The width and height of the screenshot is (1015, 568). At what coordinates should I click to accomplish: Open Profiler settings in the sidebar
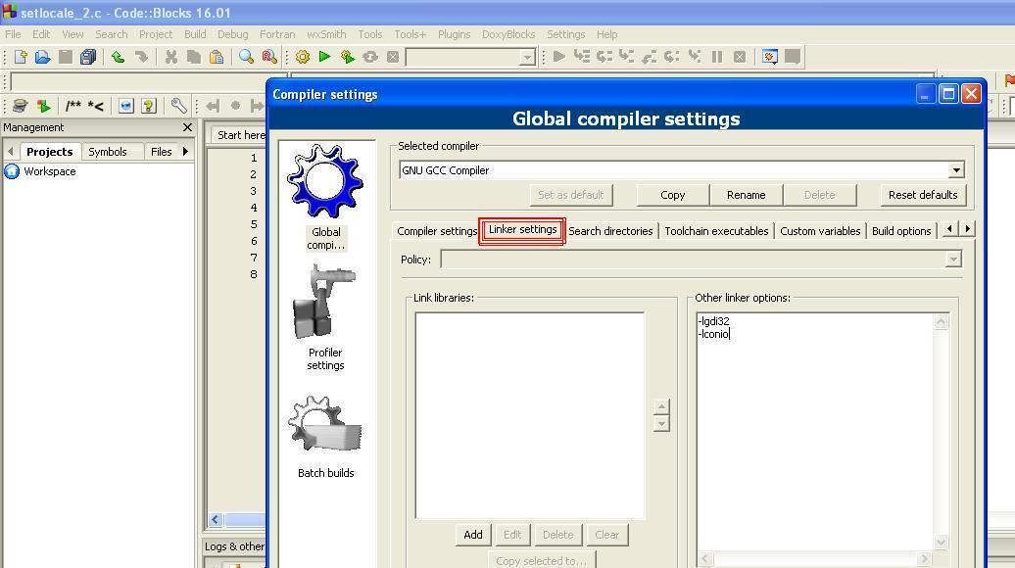(325, 317)
